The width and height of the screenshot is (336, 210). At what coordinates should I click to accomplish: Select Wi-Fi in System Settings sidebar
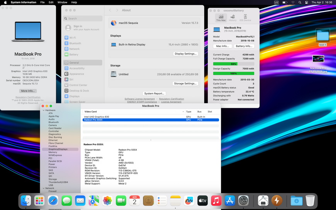coord(83,38)
